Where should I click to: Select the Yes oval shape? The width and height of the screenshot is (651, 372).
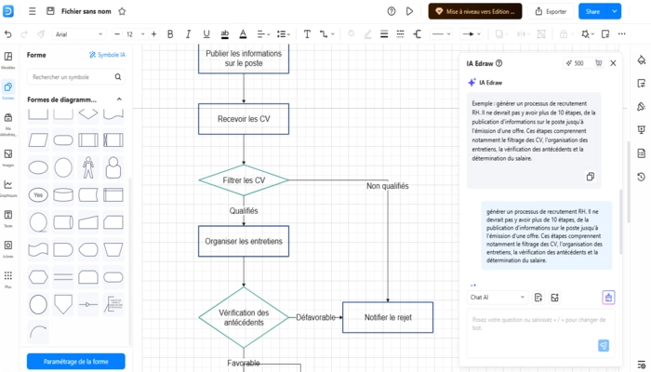point(38,194)
